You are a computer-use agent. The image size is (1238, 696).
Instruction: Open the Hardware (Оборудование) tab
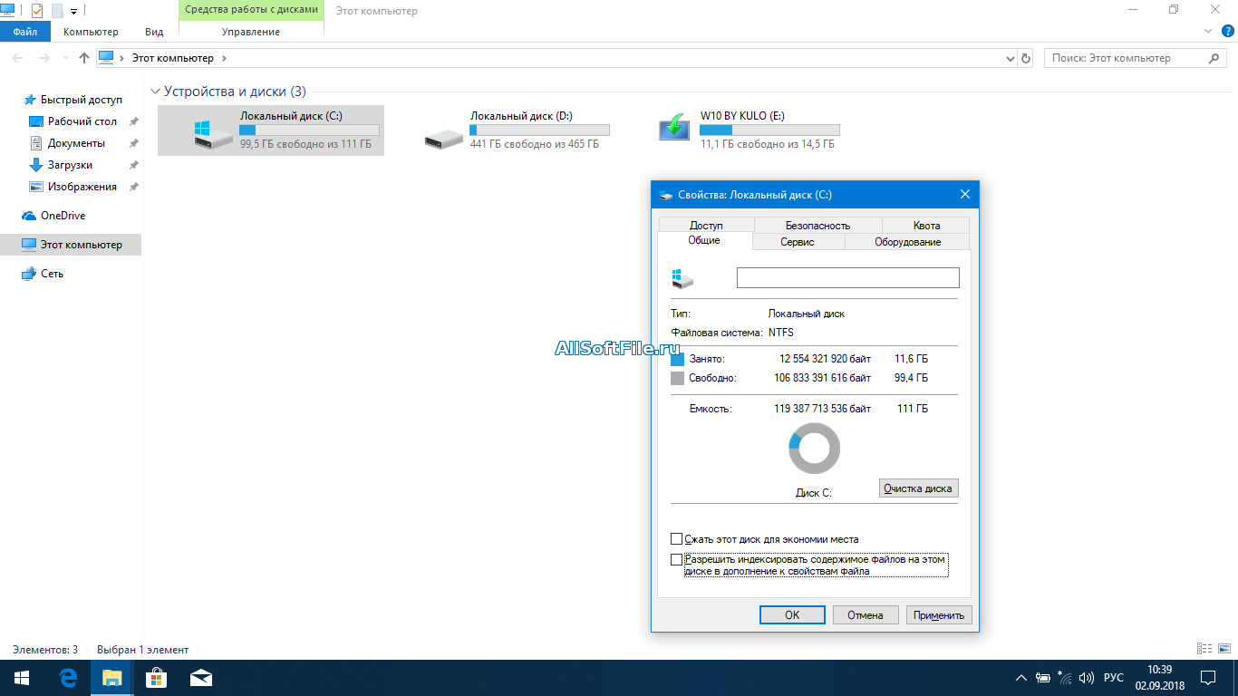click(x=907, y=242)
